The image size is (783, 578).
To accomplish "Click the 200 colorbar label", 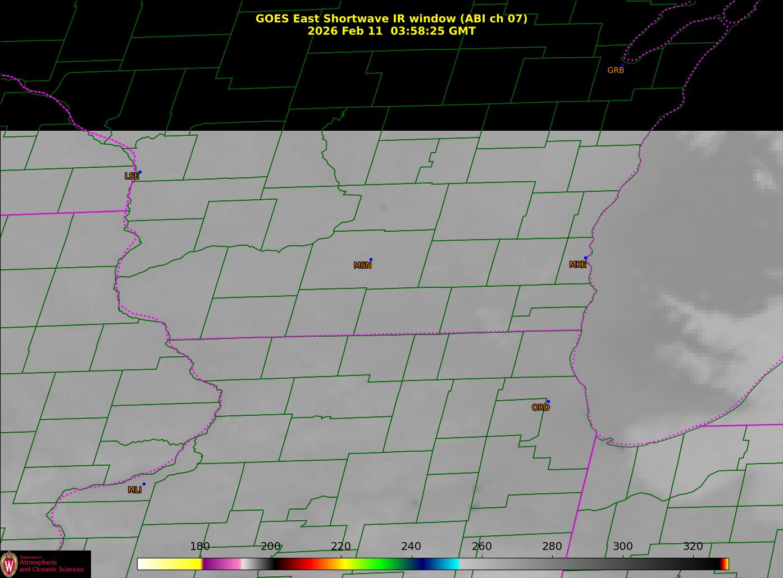I will [x=271, y=547].
